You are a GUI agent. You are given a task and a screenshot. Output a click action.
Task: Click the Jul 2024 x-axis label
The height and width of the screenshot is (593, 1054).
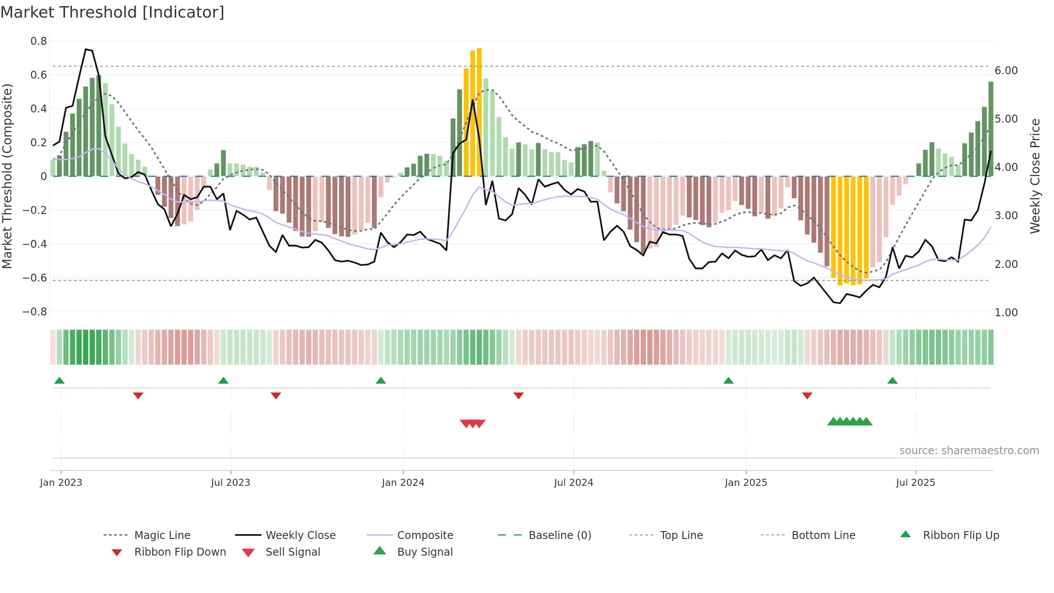pyautogui.click(x=574, y=482)
